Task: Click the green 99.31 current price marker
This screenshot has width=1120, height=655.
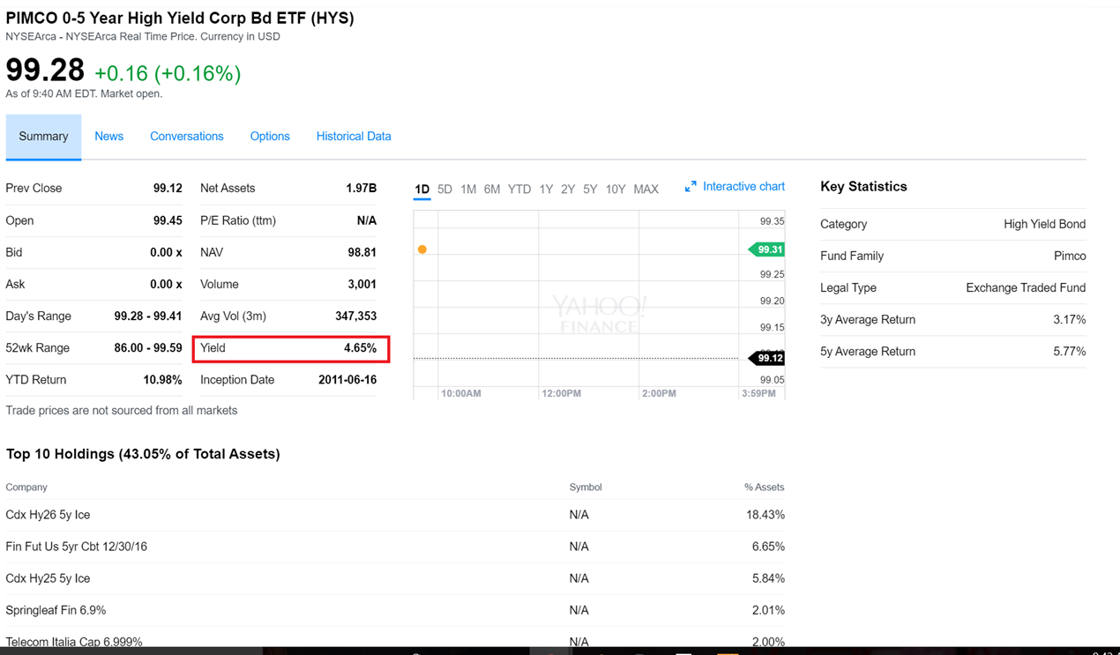Action: click(766, 249)
